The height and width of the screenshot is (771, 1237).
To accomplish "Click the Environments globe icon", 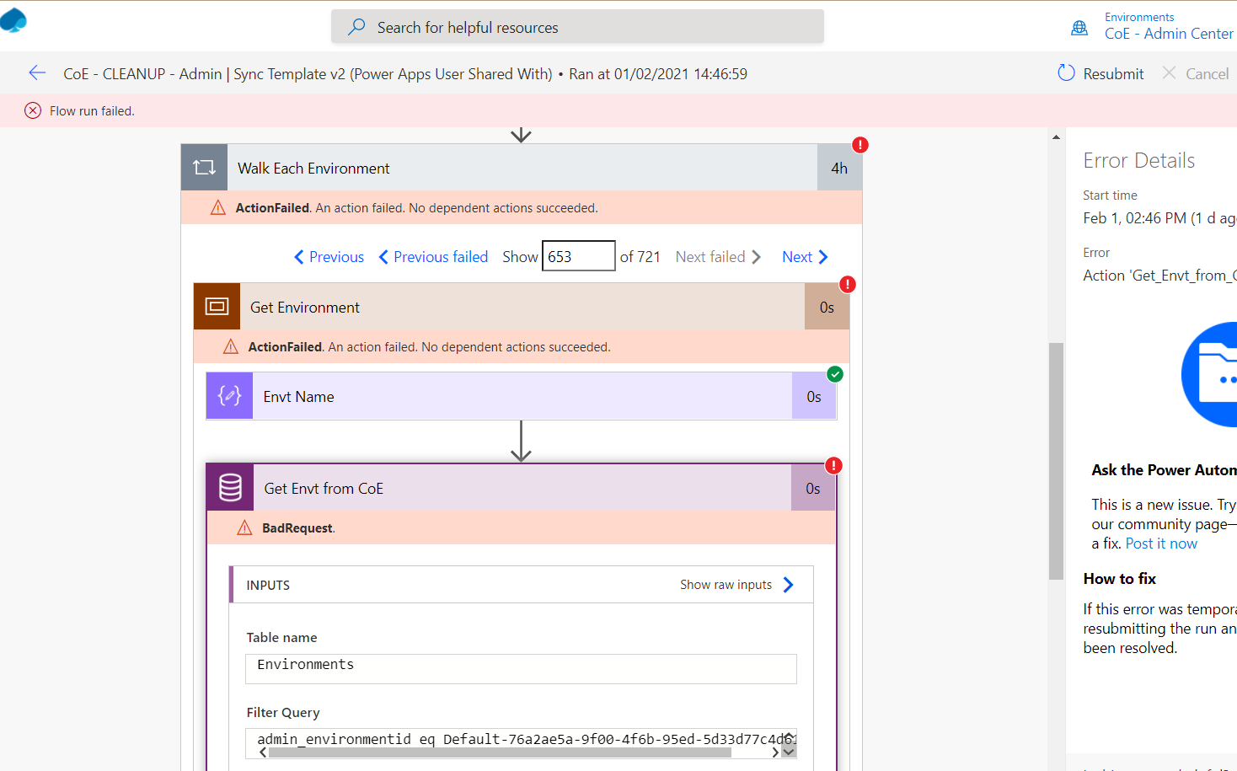I will click(x=1079, y=26).
